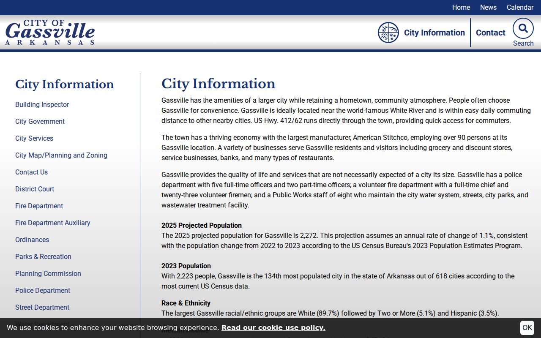This screenshot has height=338, width=541.
Task: Open Fire Department Auxiliary link
Action: 53,223
